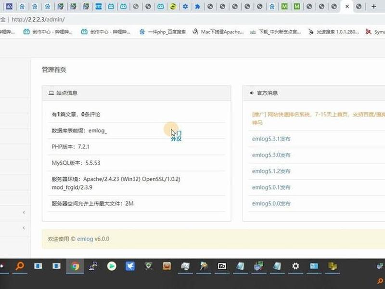The image size is (385, 289).
Task: Open the emlog5.0.0发布 announcement
Action: click(271, 204)
